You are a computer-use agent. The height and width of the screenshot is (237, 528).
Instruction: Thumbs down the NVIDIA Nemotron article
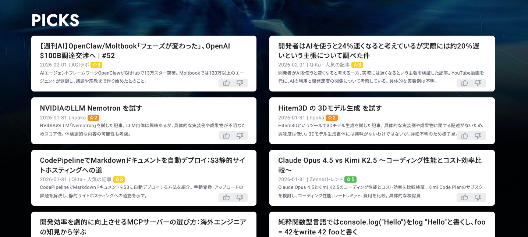pyautogui.click(x=240, y=136)
